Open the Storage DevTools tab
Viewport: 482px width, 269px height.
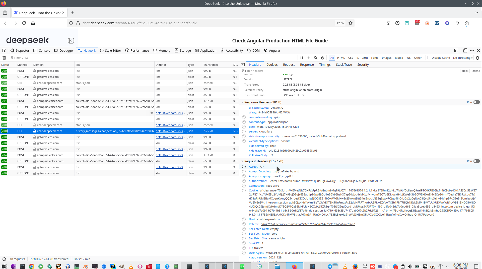183,50
